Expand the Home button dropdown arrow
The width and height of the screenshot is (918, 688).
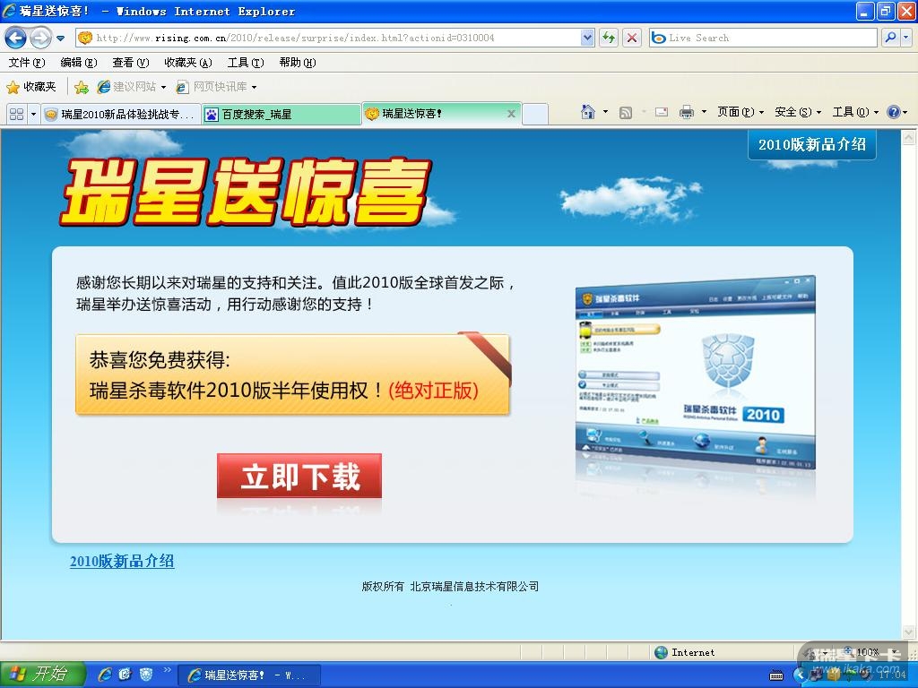pyautogui.click(x=605, y=112)
